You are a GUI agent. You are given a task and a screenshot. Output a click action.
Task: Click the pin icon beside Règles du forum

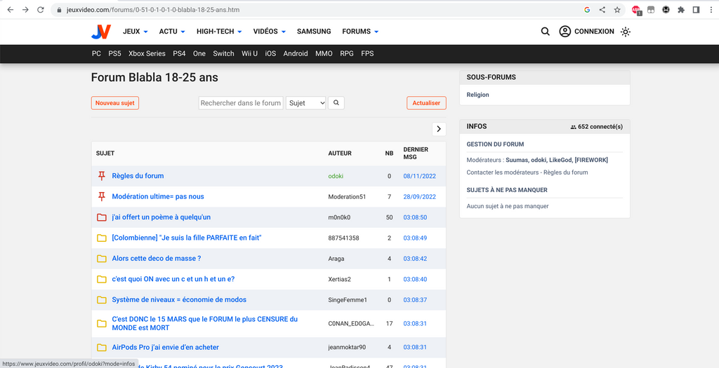[x=102, y=176]
